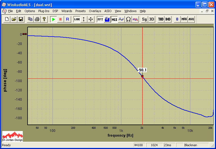This screenshot has height=149, width=216.
Task: Click the IMD intermodulation button
Action: click(x=168, y=19)
